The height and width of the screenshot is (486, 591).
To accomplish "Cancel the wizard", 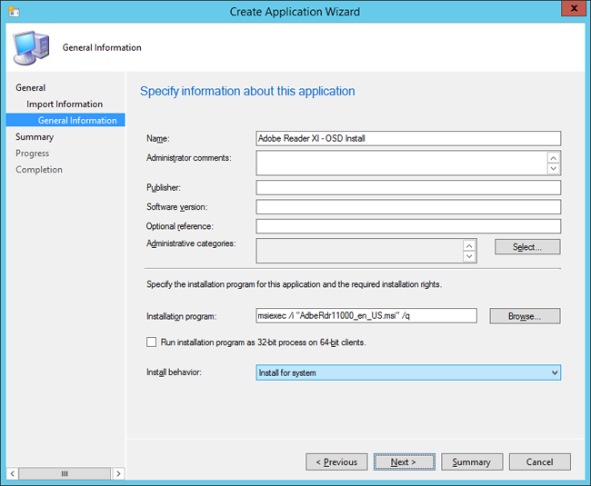I will coord(539,461).
